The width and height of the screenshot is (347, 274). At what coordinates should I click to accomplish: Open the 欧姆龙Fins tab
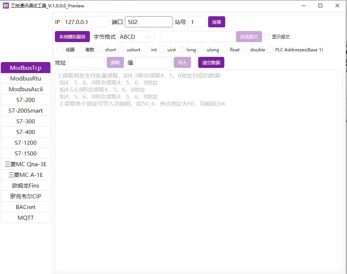26,185
